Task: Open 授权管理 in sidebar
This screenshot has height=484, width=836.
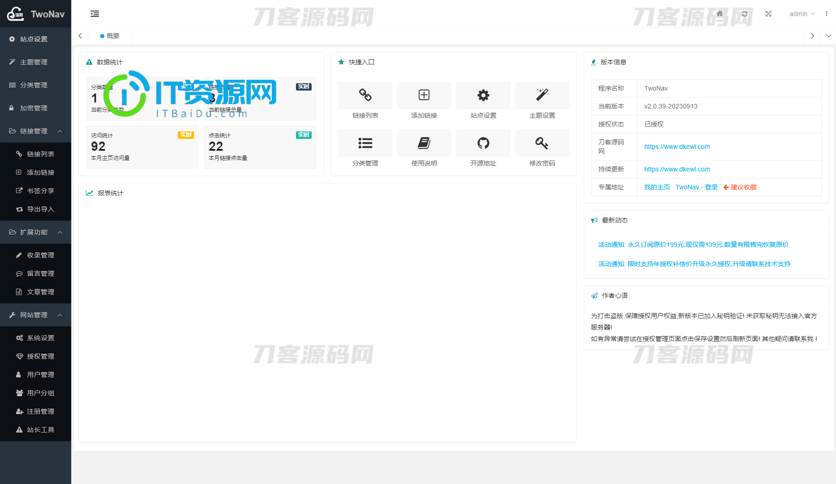Action: (35, 356)
